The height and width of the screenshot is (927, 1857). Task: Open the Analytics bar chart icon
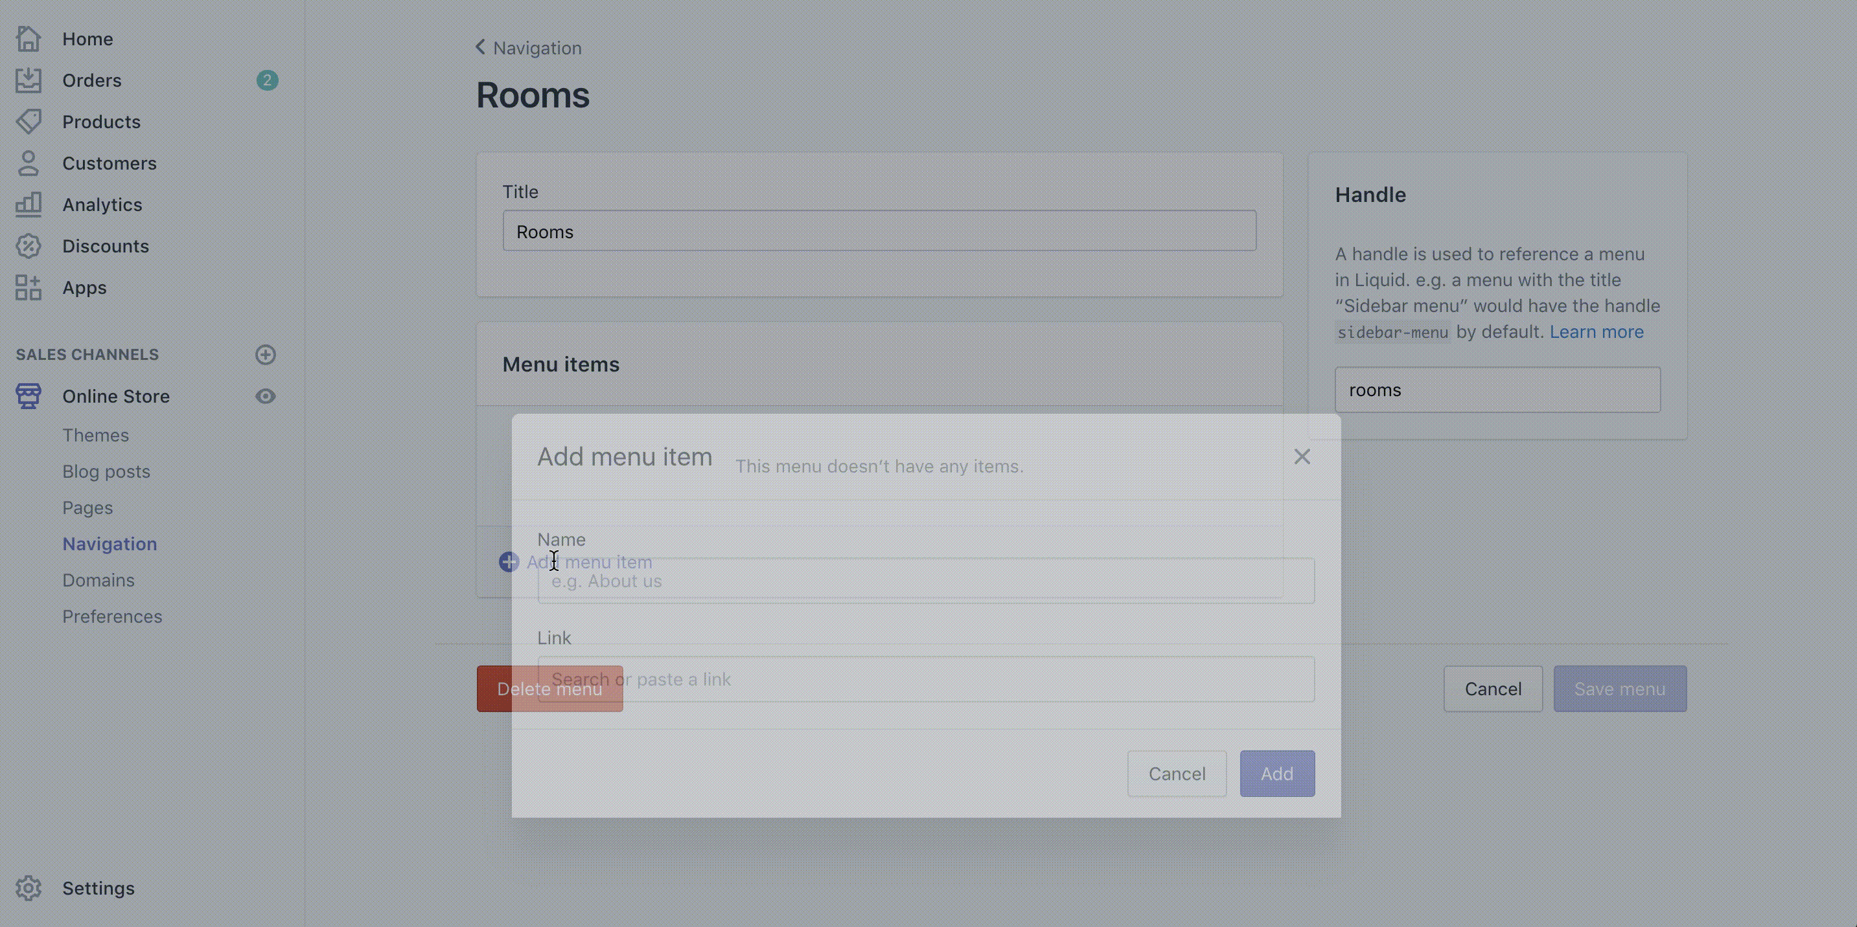click(x=28, y=205)
